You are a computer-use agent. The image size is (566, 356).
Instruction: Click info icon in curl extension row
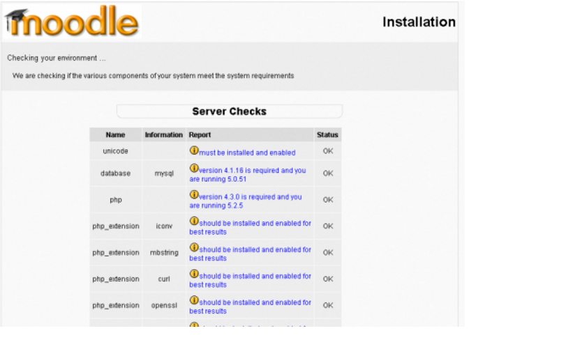click(x=194, y=274)
